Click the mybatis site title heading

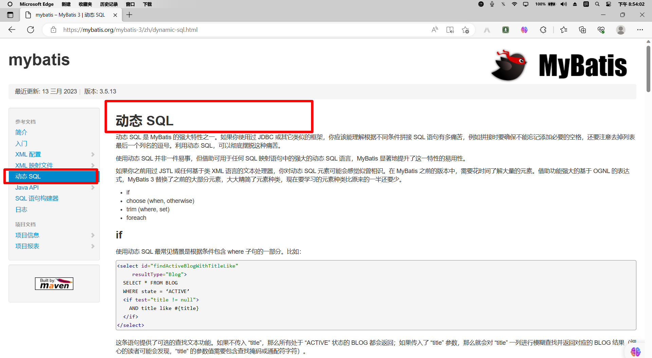39,60
